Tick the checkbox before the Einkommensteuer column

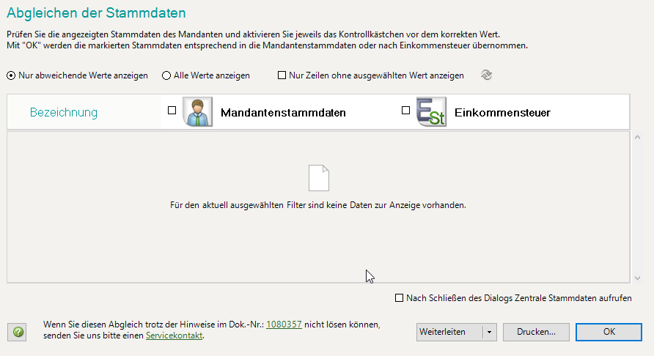[x=406, y=111]
